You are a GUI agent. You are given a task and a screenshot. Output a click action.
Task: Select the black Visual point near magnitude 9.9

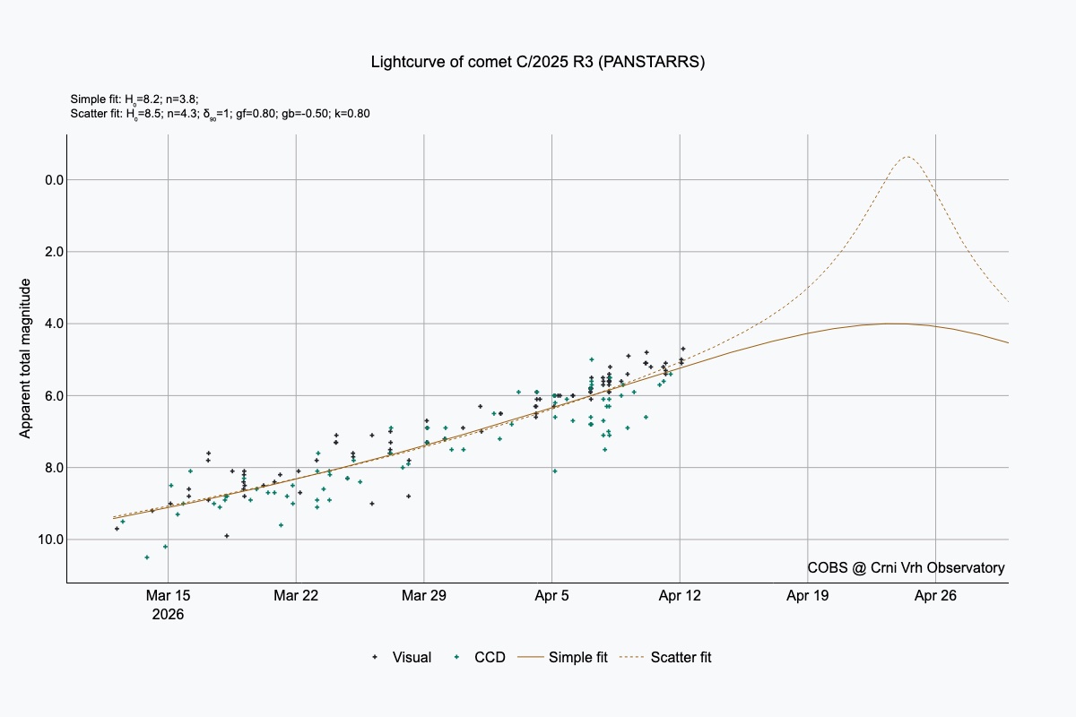227,536
